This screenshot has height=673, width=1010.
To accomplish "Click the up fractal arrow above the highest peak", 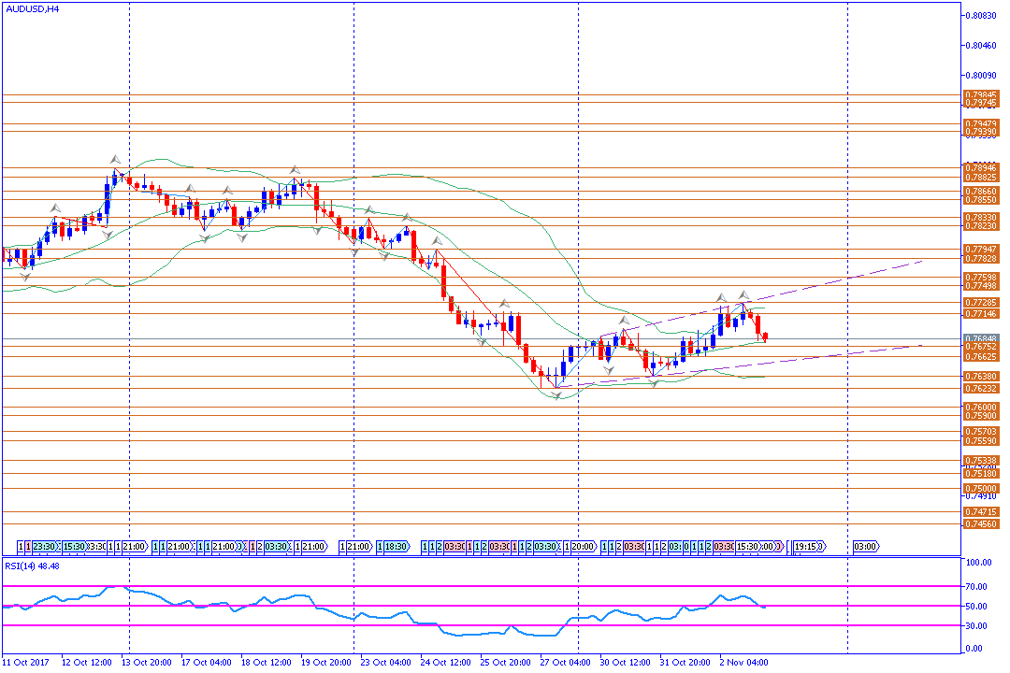I will (x=115, y=159).
